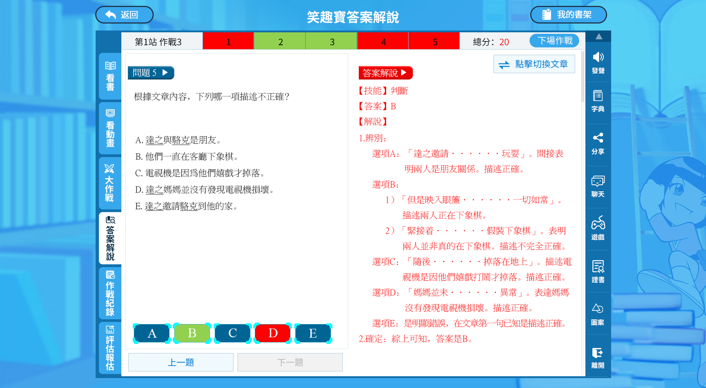Screen dimensions: 706x388
Task: Select answer option A
Action: 152,333
